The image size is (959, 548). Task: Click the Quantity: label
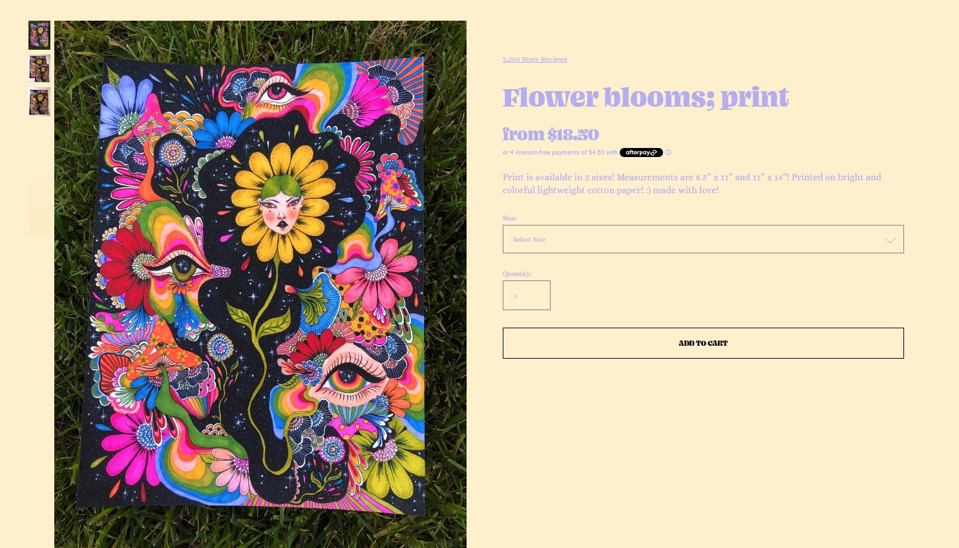pyautogui.click(x=517, y=273)
